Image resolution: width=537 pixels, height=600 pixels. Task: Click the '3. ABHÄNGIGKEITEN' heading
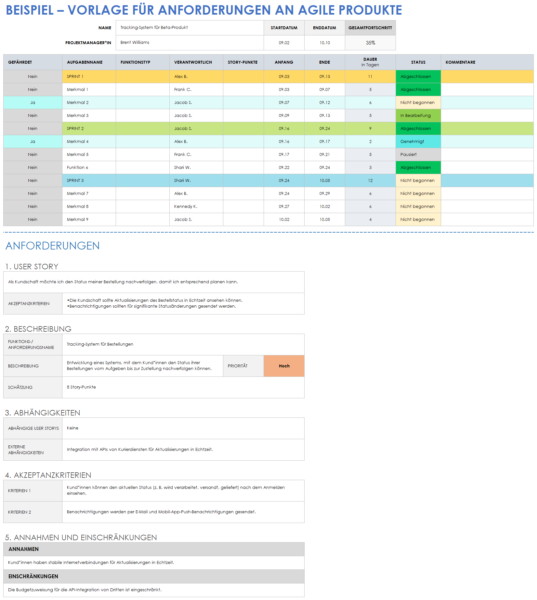[42, 413]
